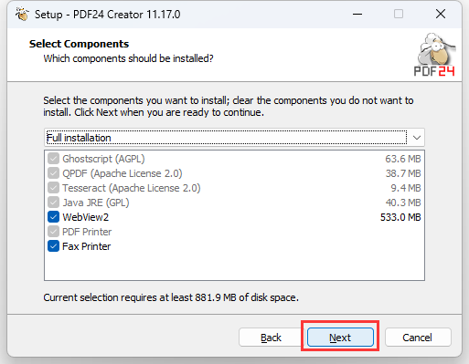The image size is (469, 364).
Task: Click the greyed-out maximize window button
Action: click(399, 14)
